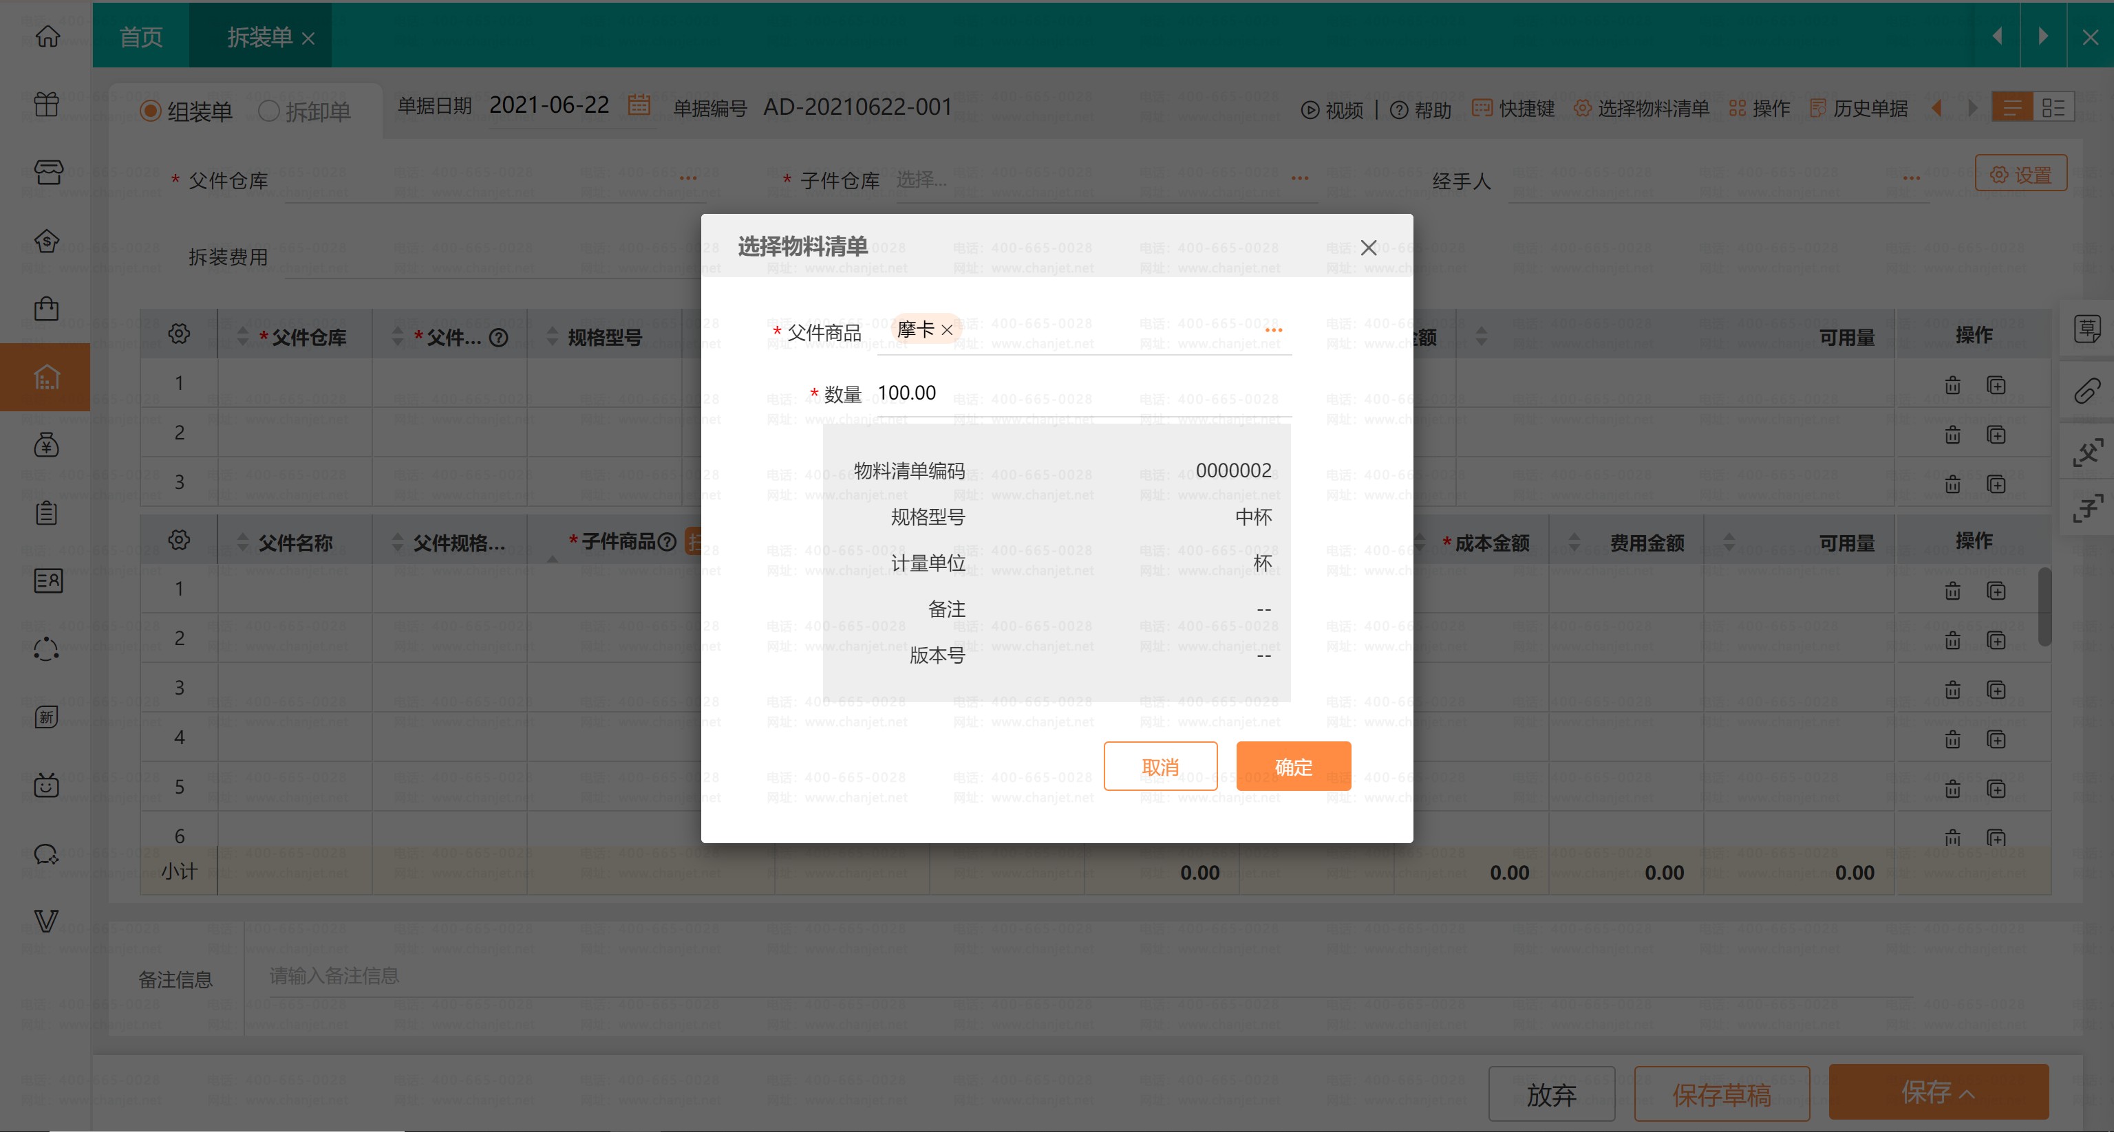The height and width of the screenshot is (1132, 2114).
Task: Open the warehouse icon in sidebar
Action: (x=47, y=378)
